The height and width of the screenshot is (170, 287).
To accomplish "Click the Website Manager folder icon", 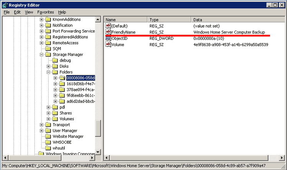I will [48, 136].
